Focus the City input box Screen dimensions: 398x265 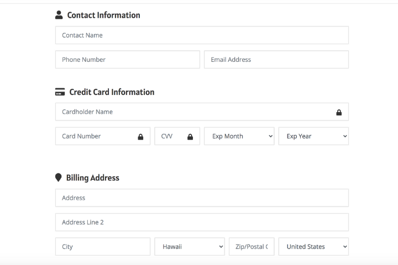(x=102, y=247)
